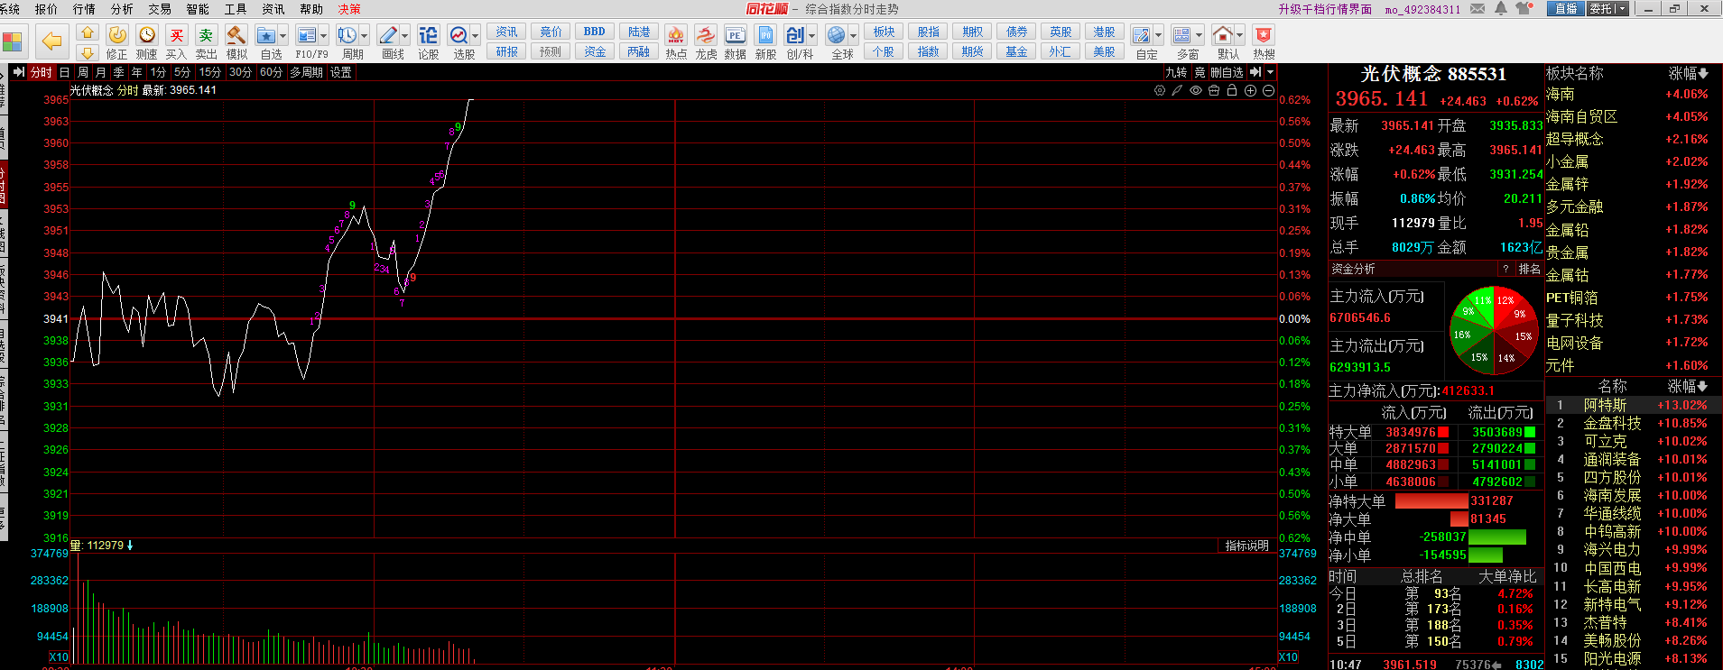
Task: Select 阿特斯 row in stock ranking
Action: [x=1634, y=405]
